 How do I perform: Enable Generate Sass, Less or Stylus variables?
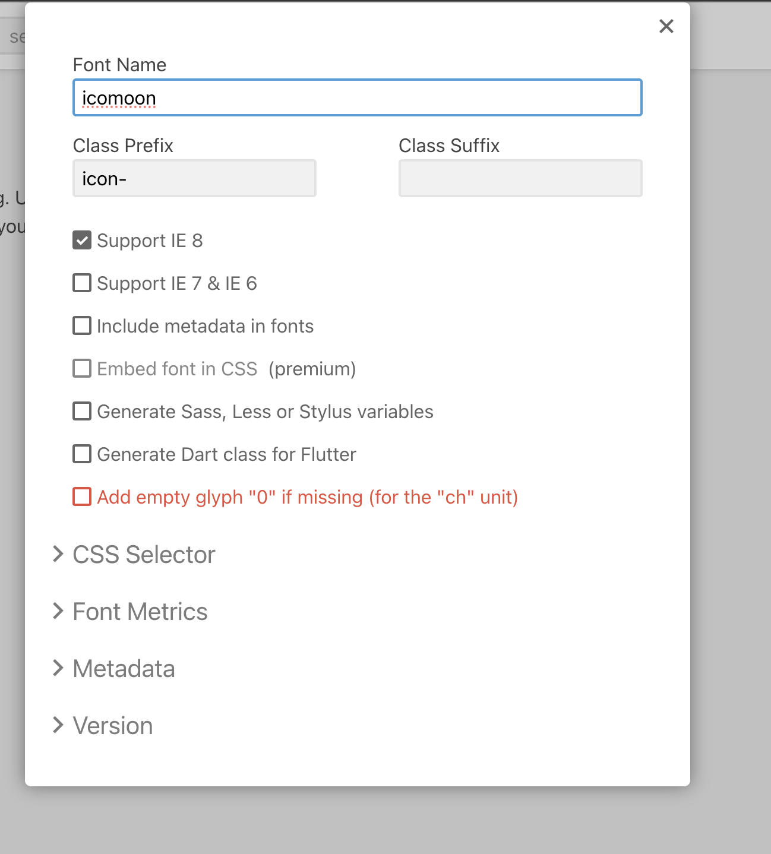click(82, 412)
